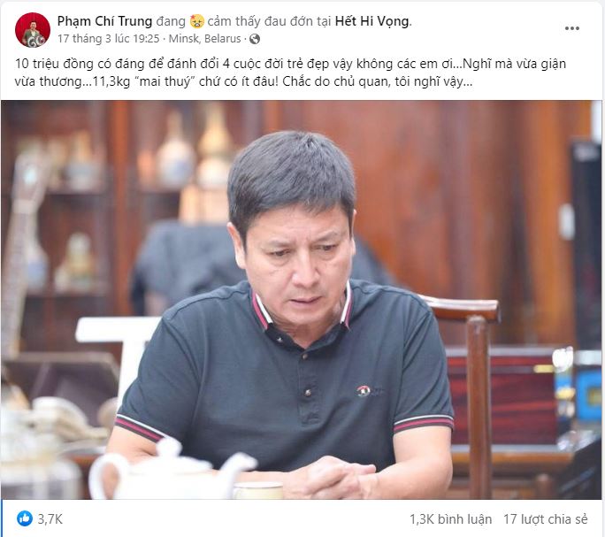605x537 pixels.
Task: Click the sad feeling emoji icon
Action: (x=196, y=21)
